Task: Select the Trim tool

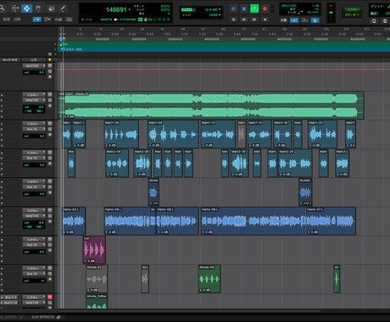Action: pyautogui.click(x=15, y=8)
